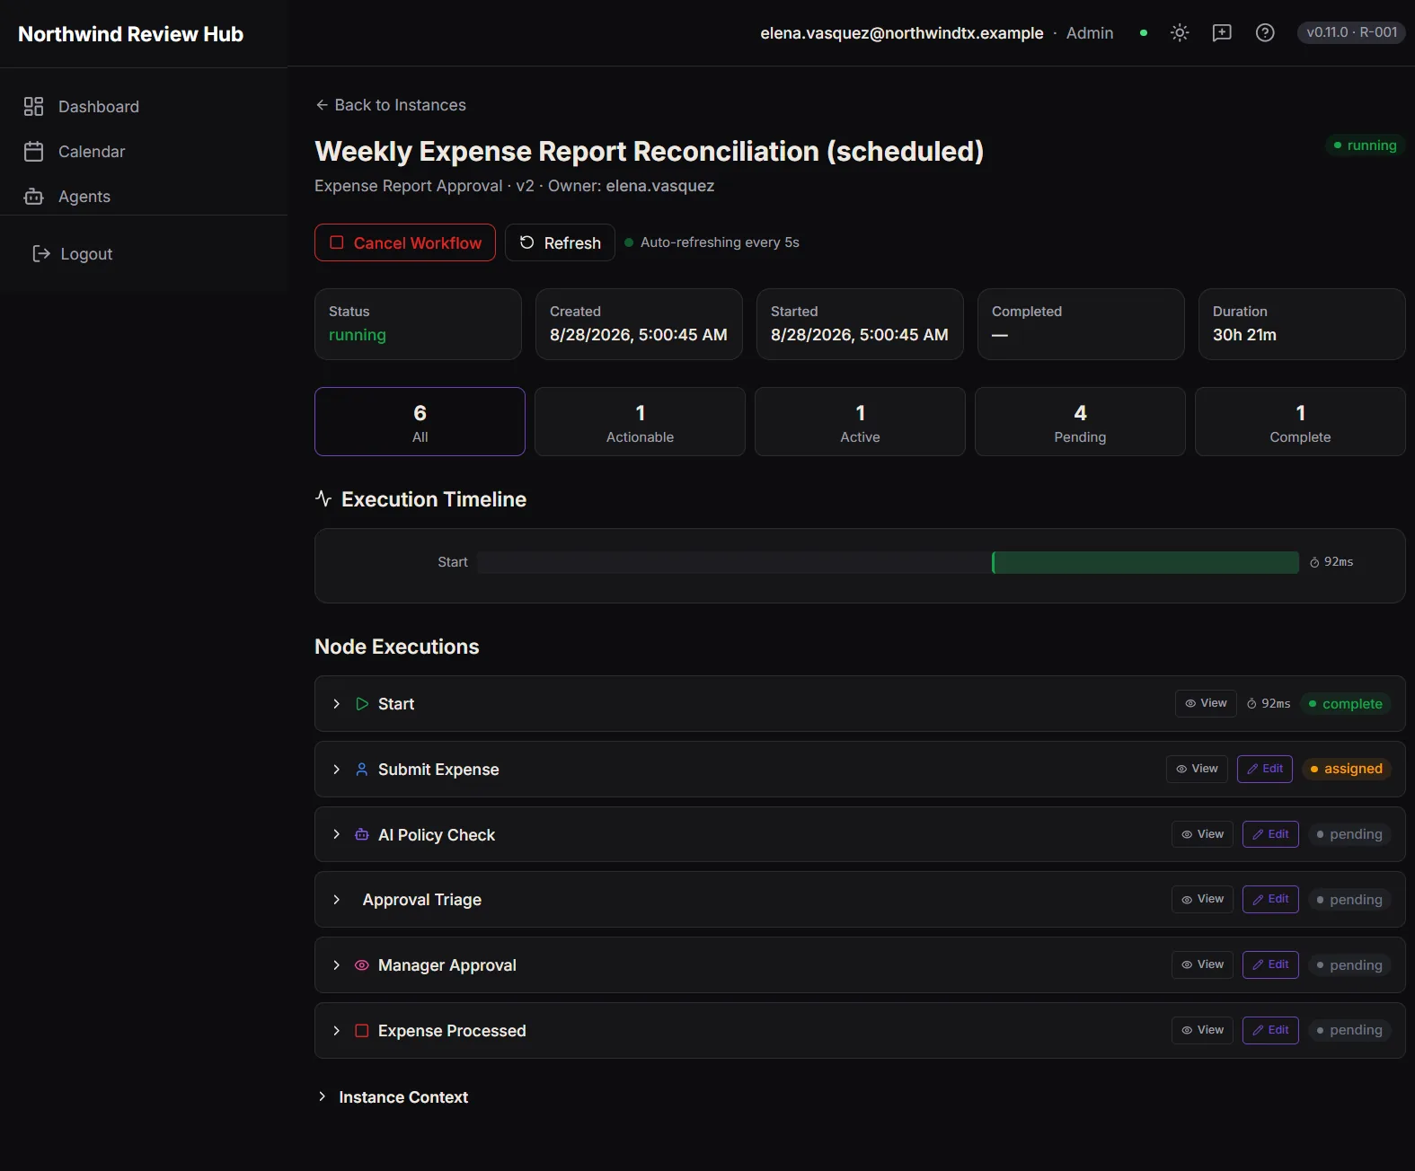Click the Expense Processed stop square icon
The image size is (1415, 1171).
tap(362, 1031)
